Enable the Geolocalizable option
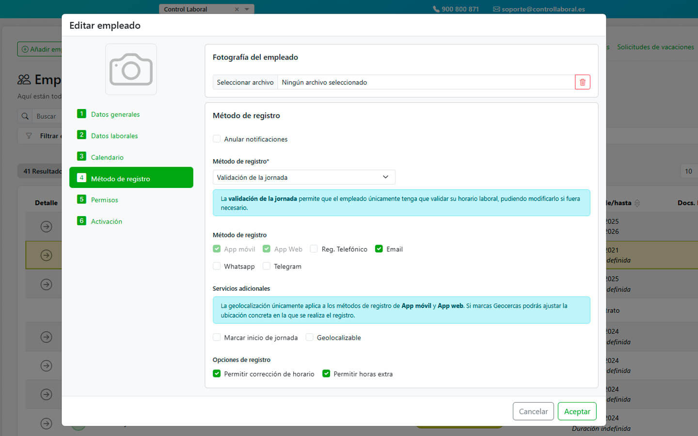Viewport: 698px width, 436px height. [x=310, y=338]
